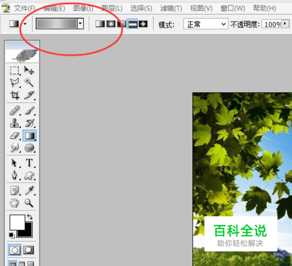292x266 pixels.
Task: Enable radial gradient style
Action: pyautogui.click(x=111, y=24)
